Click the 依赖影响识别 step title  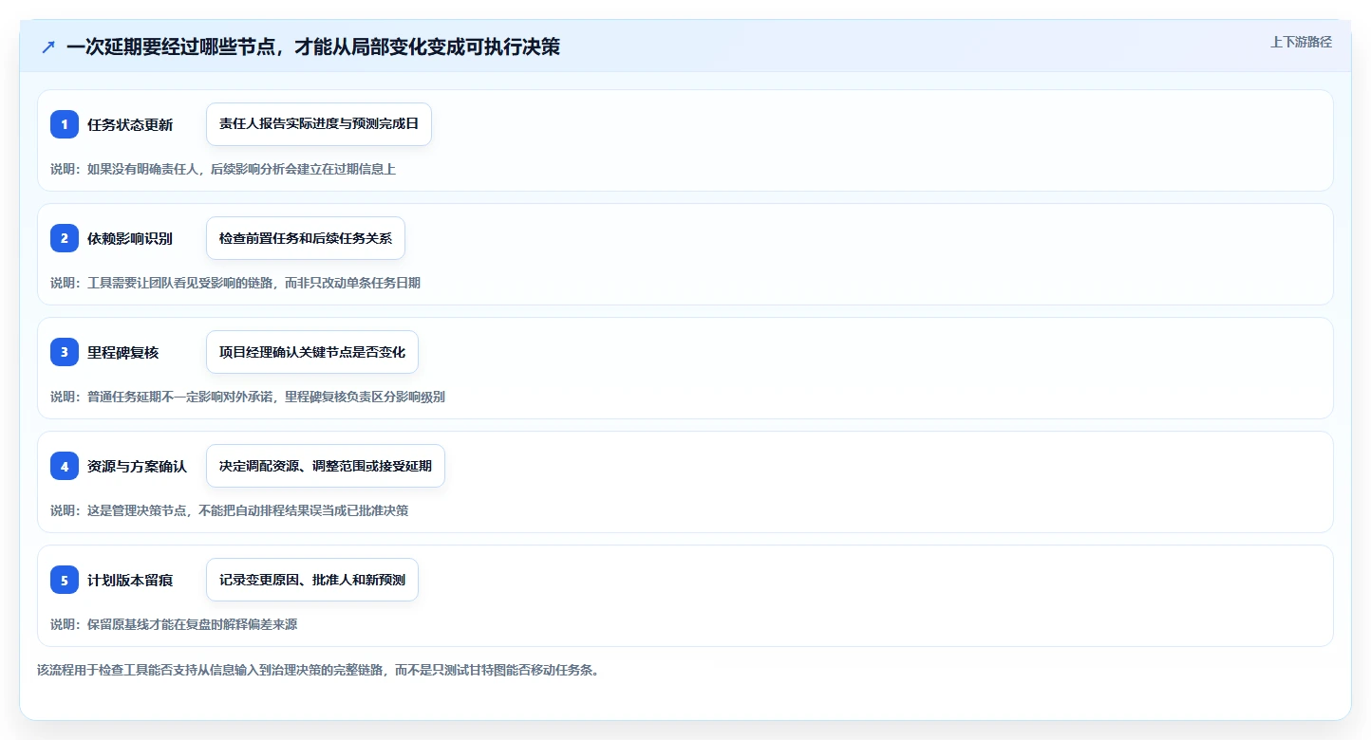[130, 239]
